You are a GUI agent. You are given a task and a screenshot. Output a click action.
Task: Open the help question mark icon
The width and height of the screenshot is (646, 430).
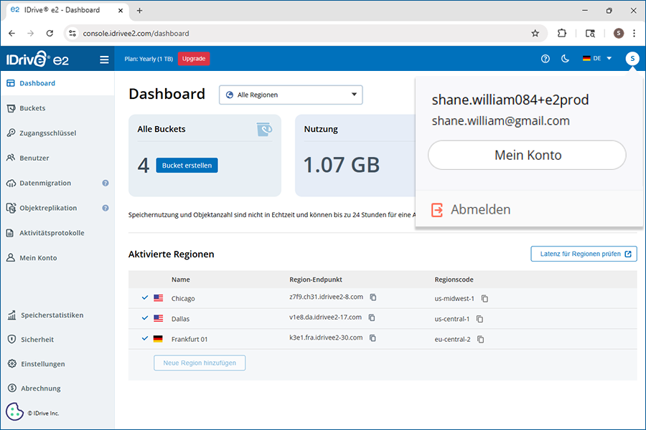coord(546,59)
